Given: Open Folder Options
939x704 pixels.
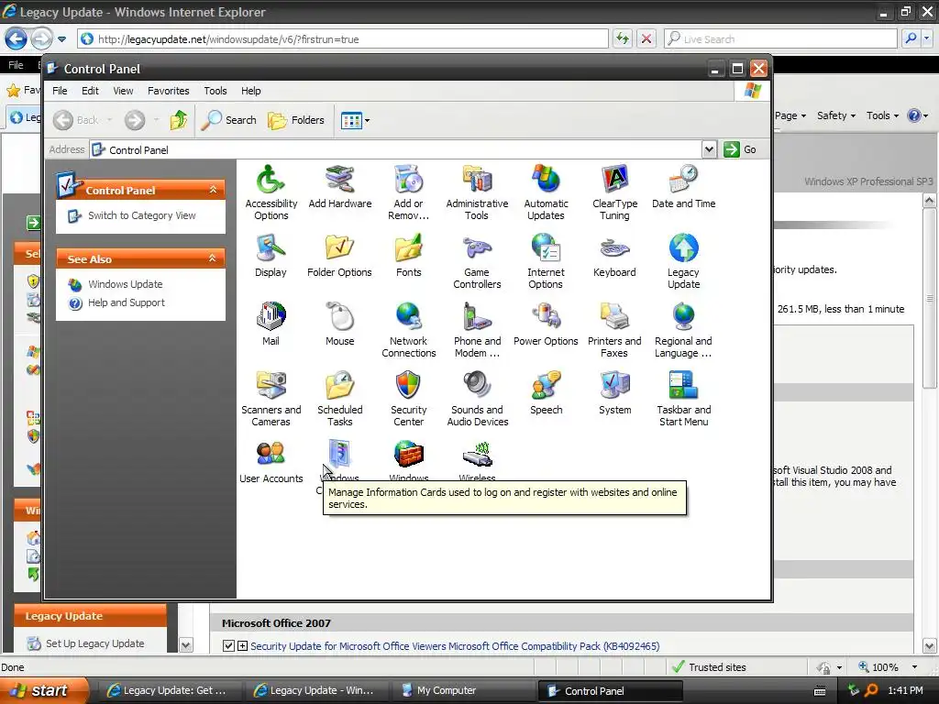Looking at the screenshot, I should click(339, 256).
